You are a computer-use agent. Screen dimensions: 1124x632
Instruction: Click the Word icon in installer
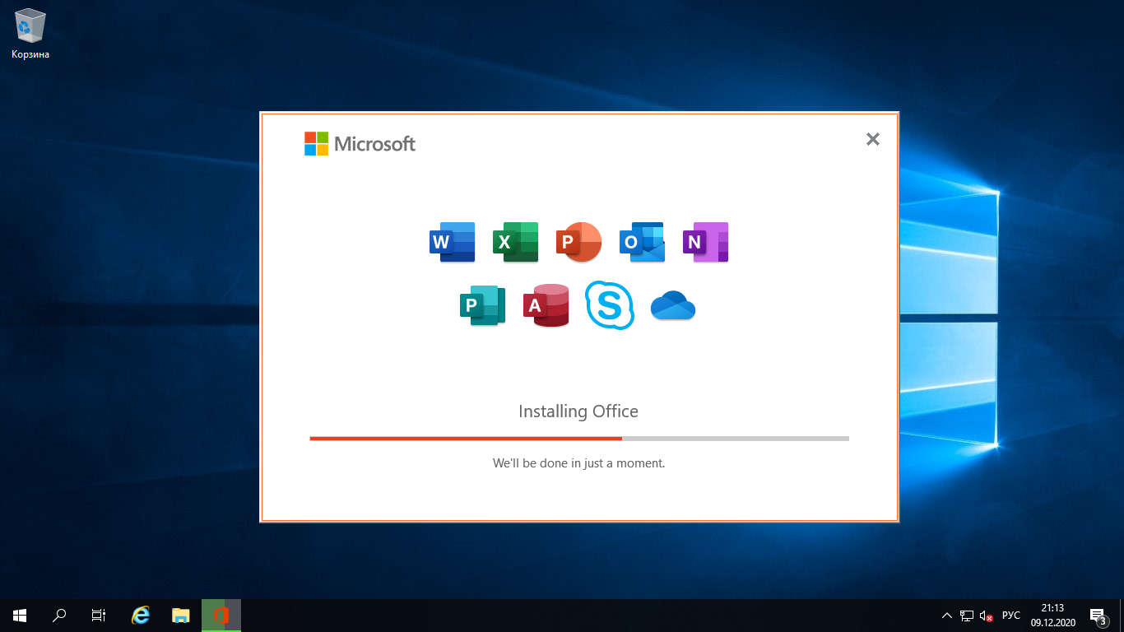[x=453, y=242]
